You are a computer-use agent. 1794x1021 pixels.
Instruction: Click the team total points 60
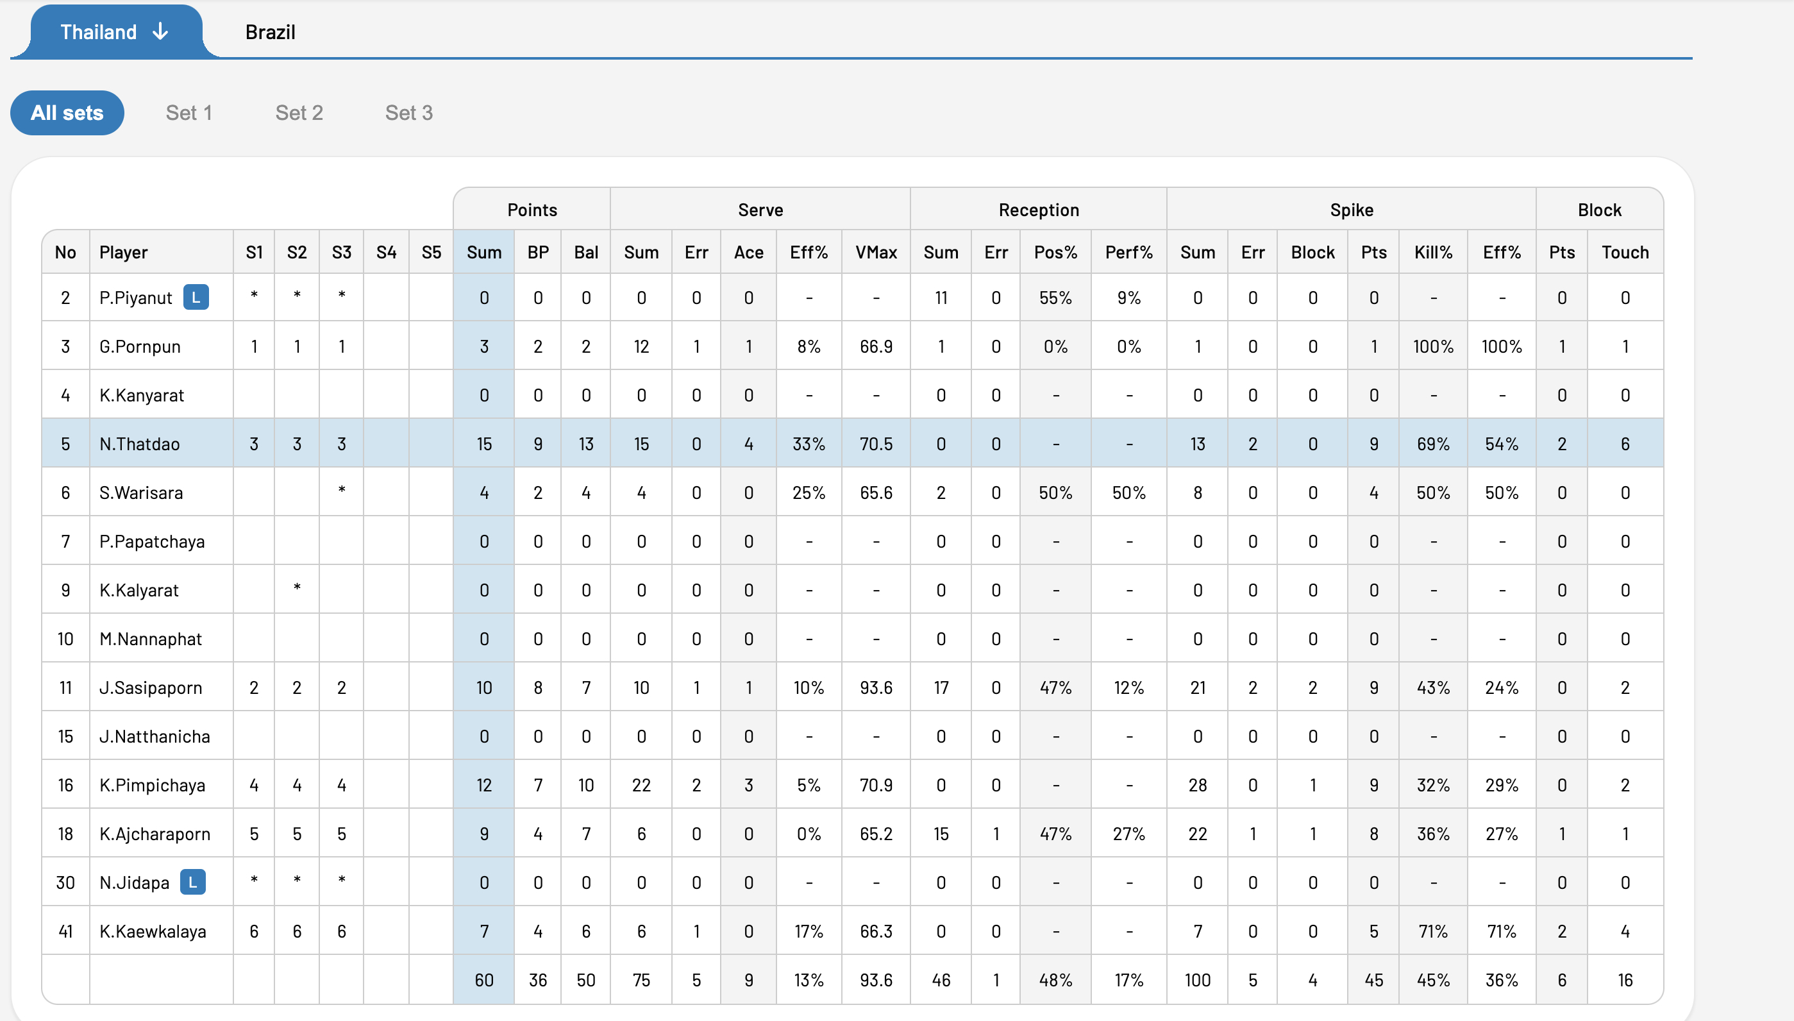click(483, 981)
